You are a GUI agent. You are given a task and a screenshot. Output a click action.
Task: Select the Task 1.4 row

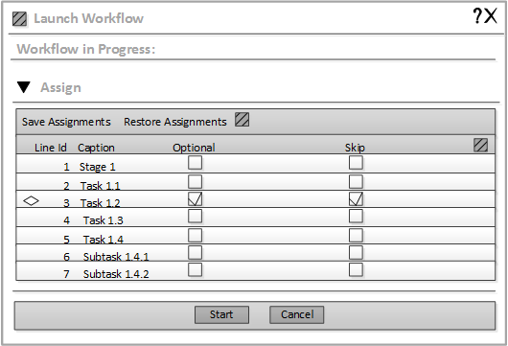tap(256, 236)
